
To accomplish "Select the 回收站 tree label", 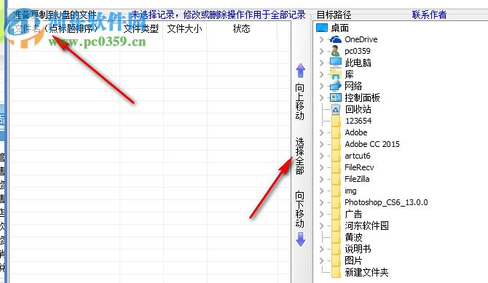I will point(358,109).
